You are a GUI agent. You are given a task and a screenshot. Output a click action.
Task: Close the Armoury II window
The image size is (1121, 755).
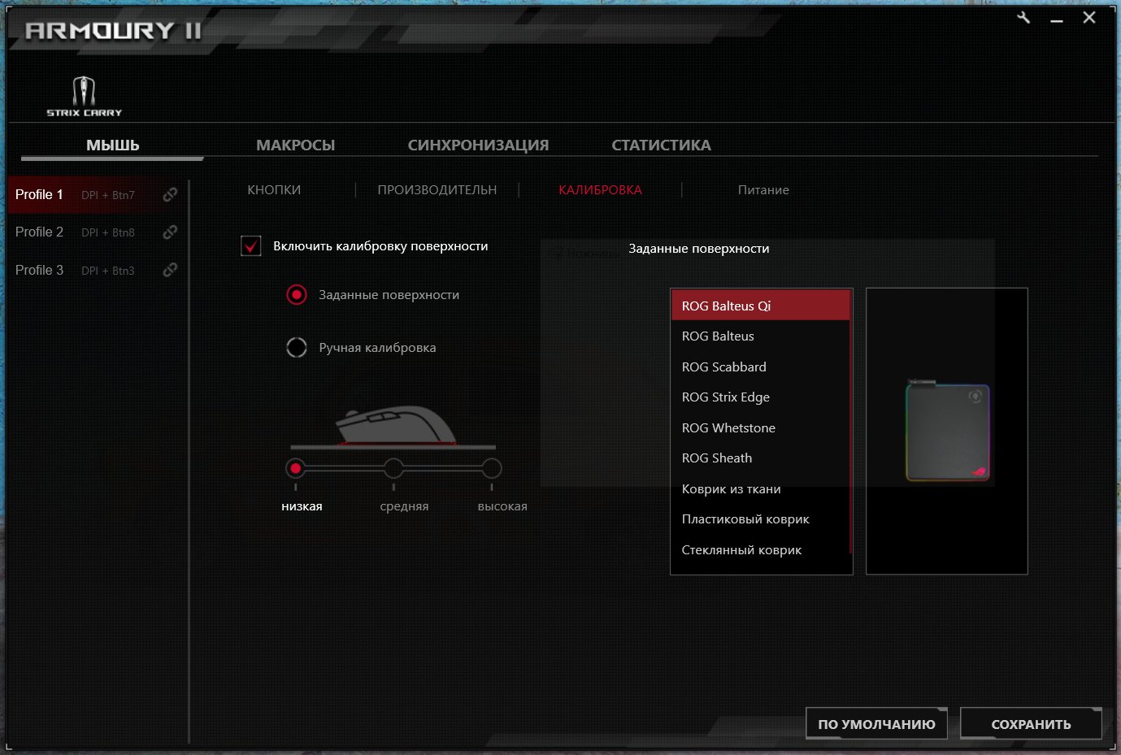click(1089, 17)
